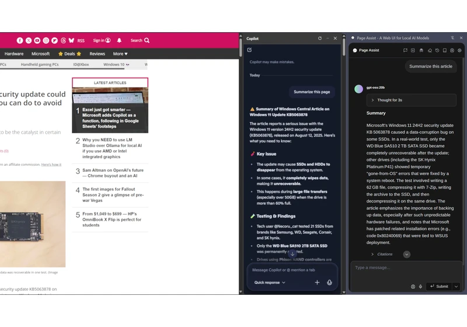Click the "Summarize this page" Copilot message
The image size is (467, 327).
coord(312,92)
